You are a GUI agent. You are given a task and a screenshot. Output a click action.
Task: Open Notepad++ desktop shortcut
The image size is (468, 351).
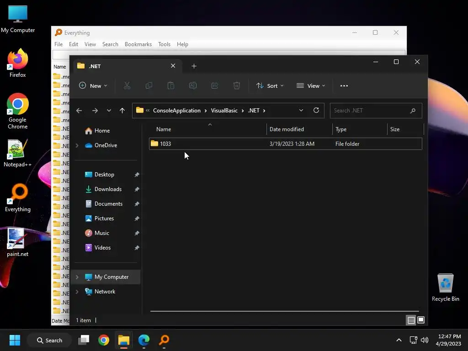18,153
